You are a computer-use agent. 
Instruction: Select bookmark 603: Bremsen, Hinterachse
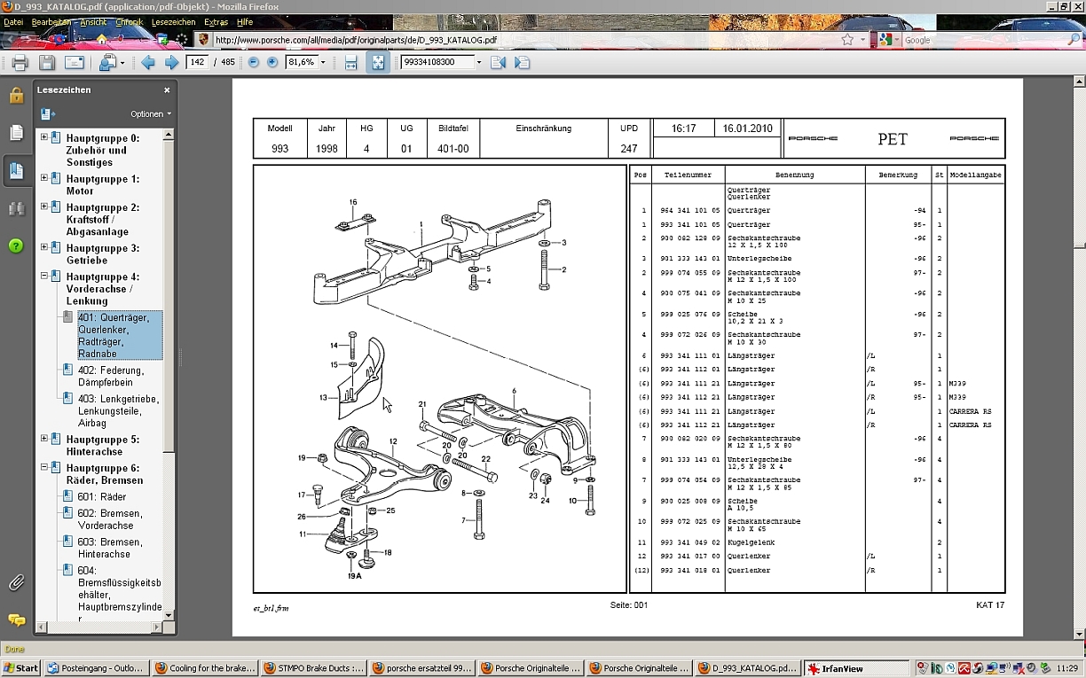point(110,548)
